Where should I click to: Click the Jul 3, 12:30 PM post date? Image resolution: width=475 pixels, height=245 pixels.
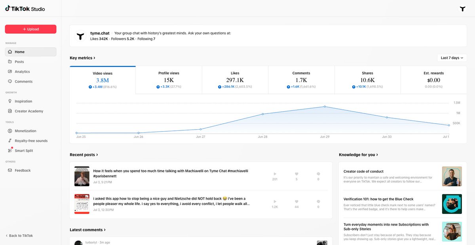coord(103,210)
